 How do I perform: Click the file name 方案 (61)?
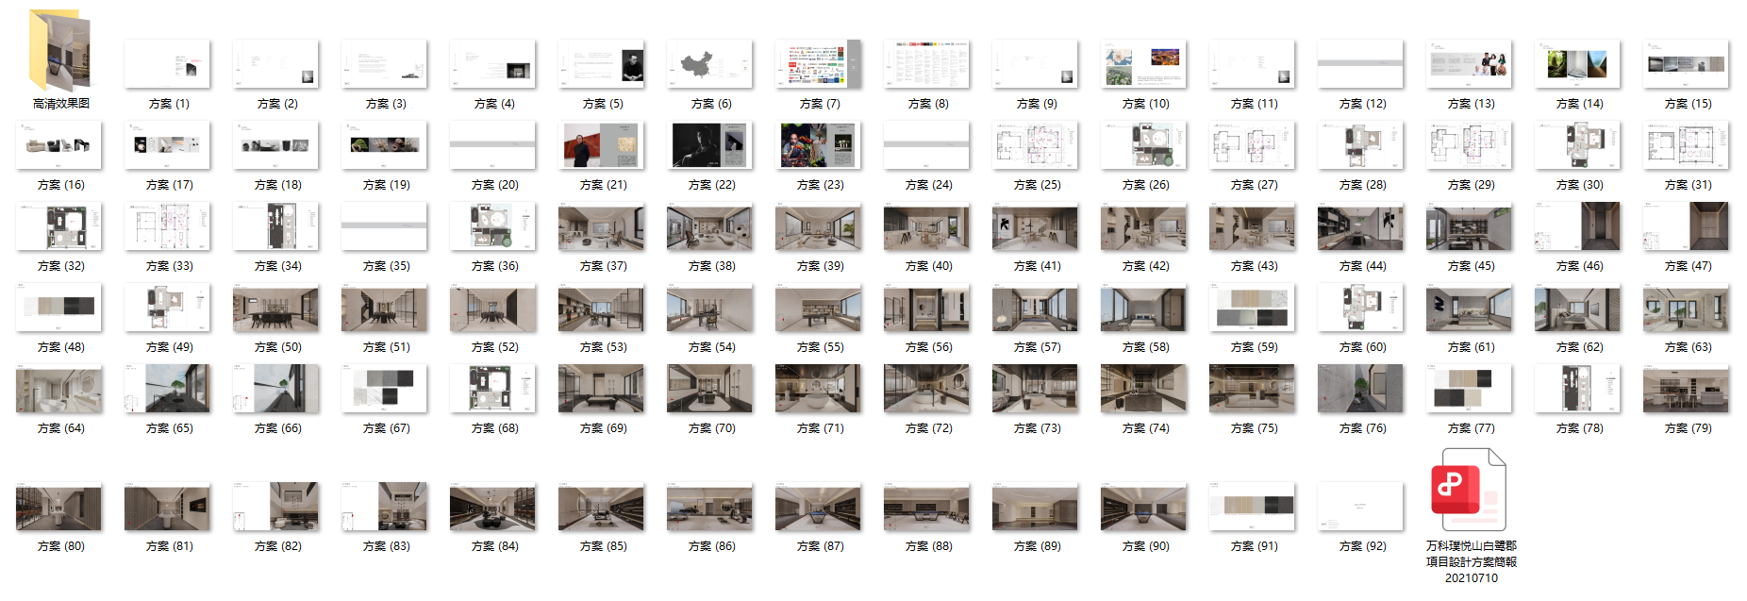tap(1471, 347)
